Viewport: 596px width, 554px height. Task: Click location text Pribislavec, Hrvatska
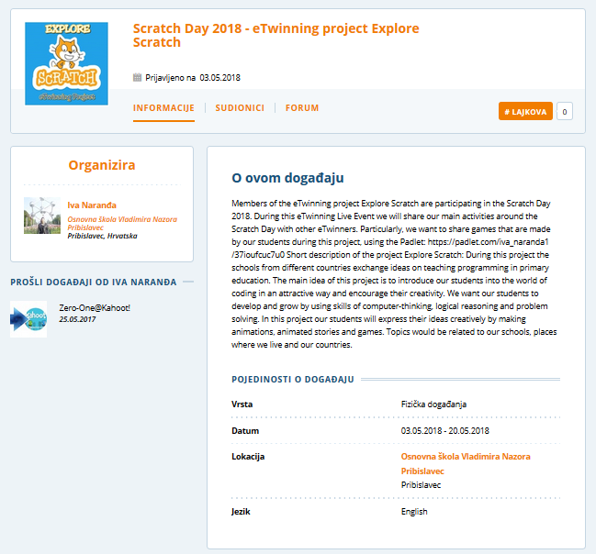click(x=102, y=236)
